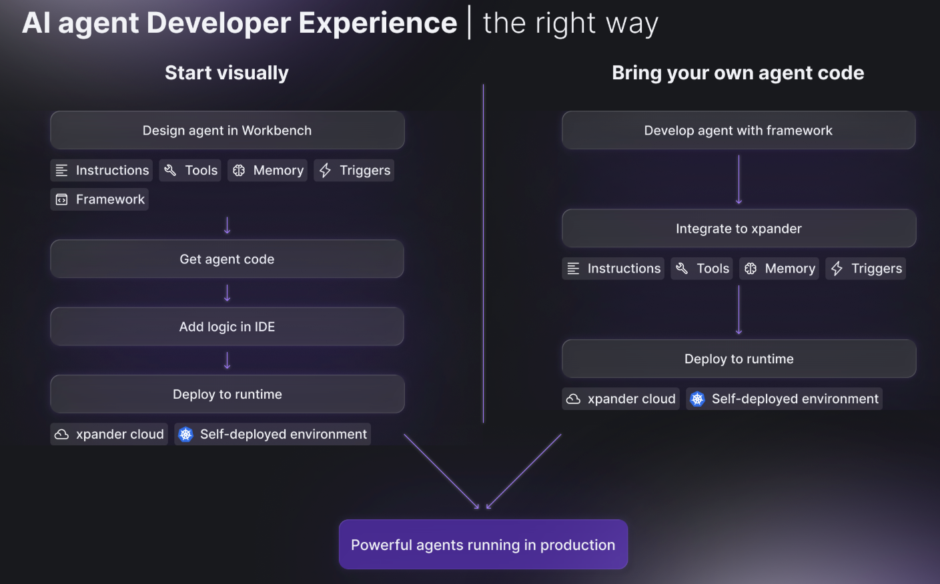Click the Triggers label under Integrate to xpander
Screen dimensions: 940x584
point(877,269)
